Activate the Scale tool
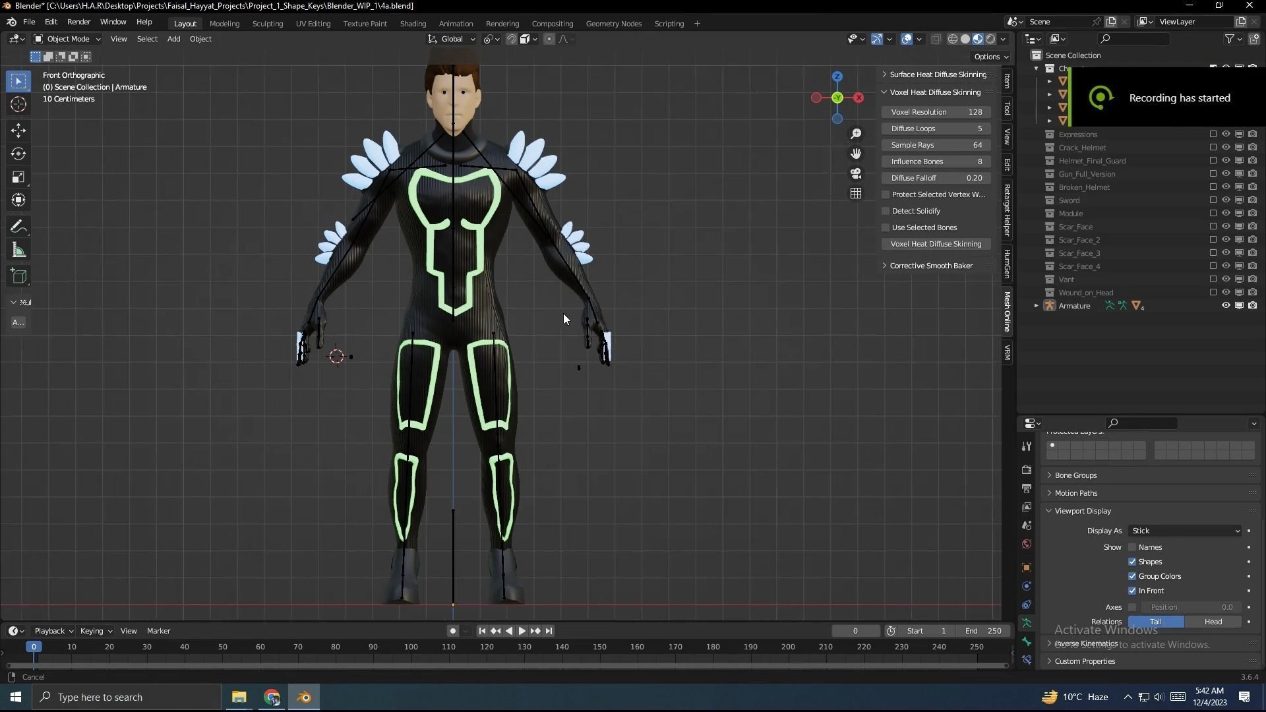 click(x=18, y=177)
